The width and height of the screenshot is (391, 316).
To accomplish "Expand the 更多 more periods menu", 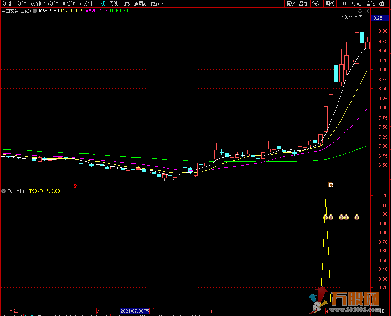I will point(157,3).
